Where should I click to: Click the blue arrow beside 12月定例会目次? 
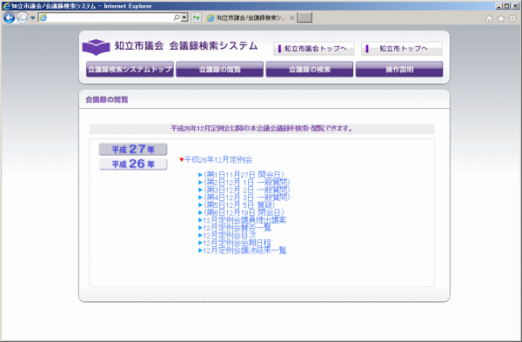[200, 236]
